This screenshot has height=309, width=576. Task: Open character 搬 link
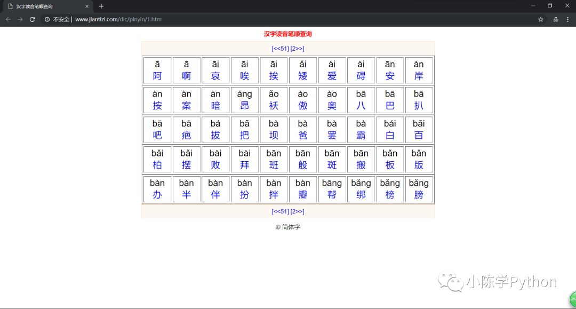pyautogui.click(x=361, y=165)
